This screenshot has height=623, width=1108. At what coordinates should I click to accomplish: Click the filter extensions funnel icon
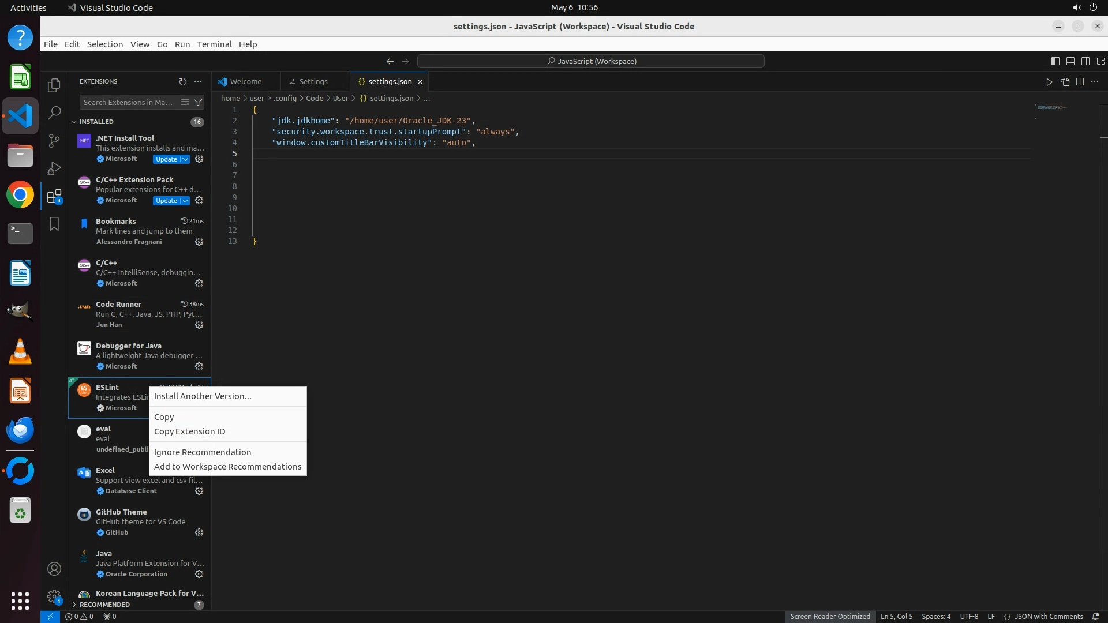tap(198, 102)
